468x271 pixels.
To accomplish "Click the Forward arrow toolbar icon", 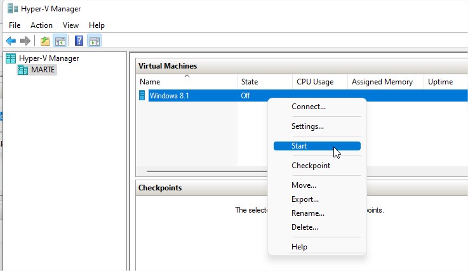I will [25, 41].
